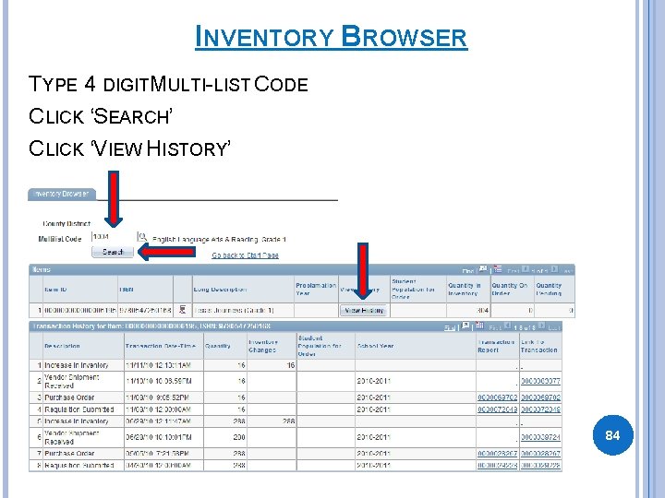Open the lookup magnifier beside Multilist Code
665x498 pixels.
point(141,237)
